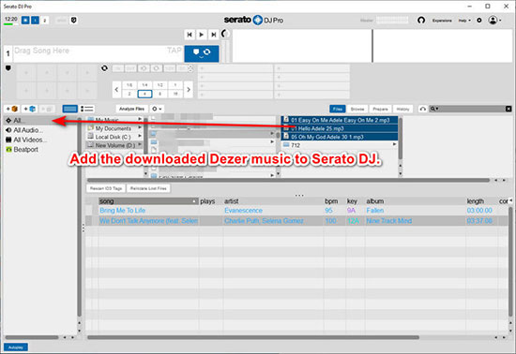
Task: Select the highlighted loop length 4
Action: 144,94
